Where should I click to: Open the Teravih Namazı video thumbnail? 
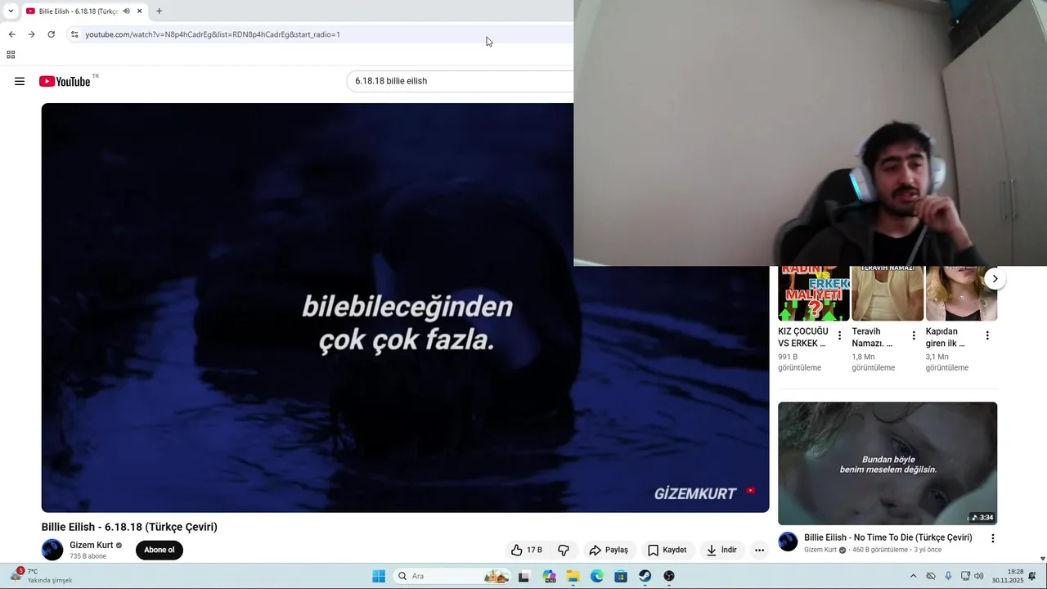(x=887, y=293)
